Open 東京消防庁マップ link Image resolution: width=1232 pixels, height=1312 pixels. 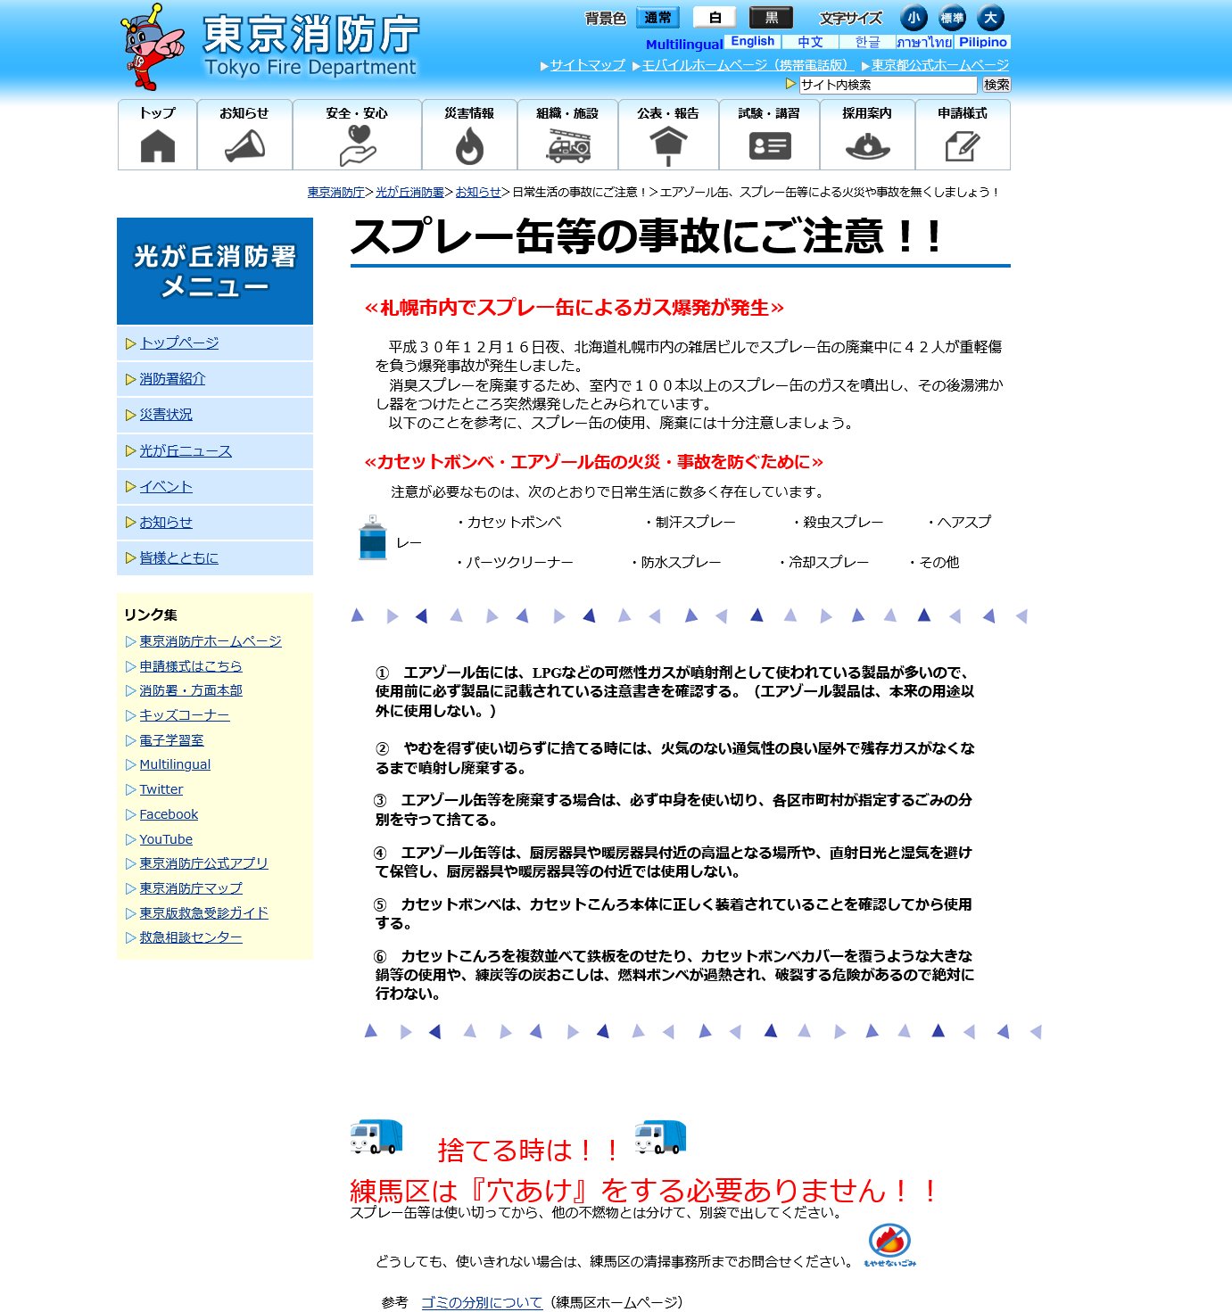coord(191,888)
